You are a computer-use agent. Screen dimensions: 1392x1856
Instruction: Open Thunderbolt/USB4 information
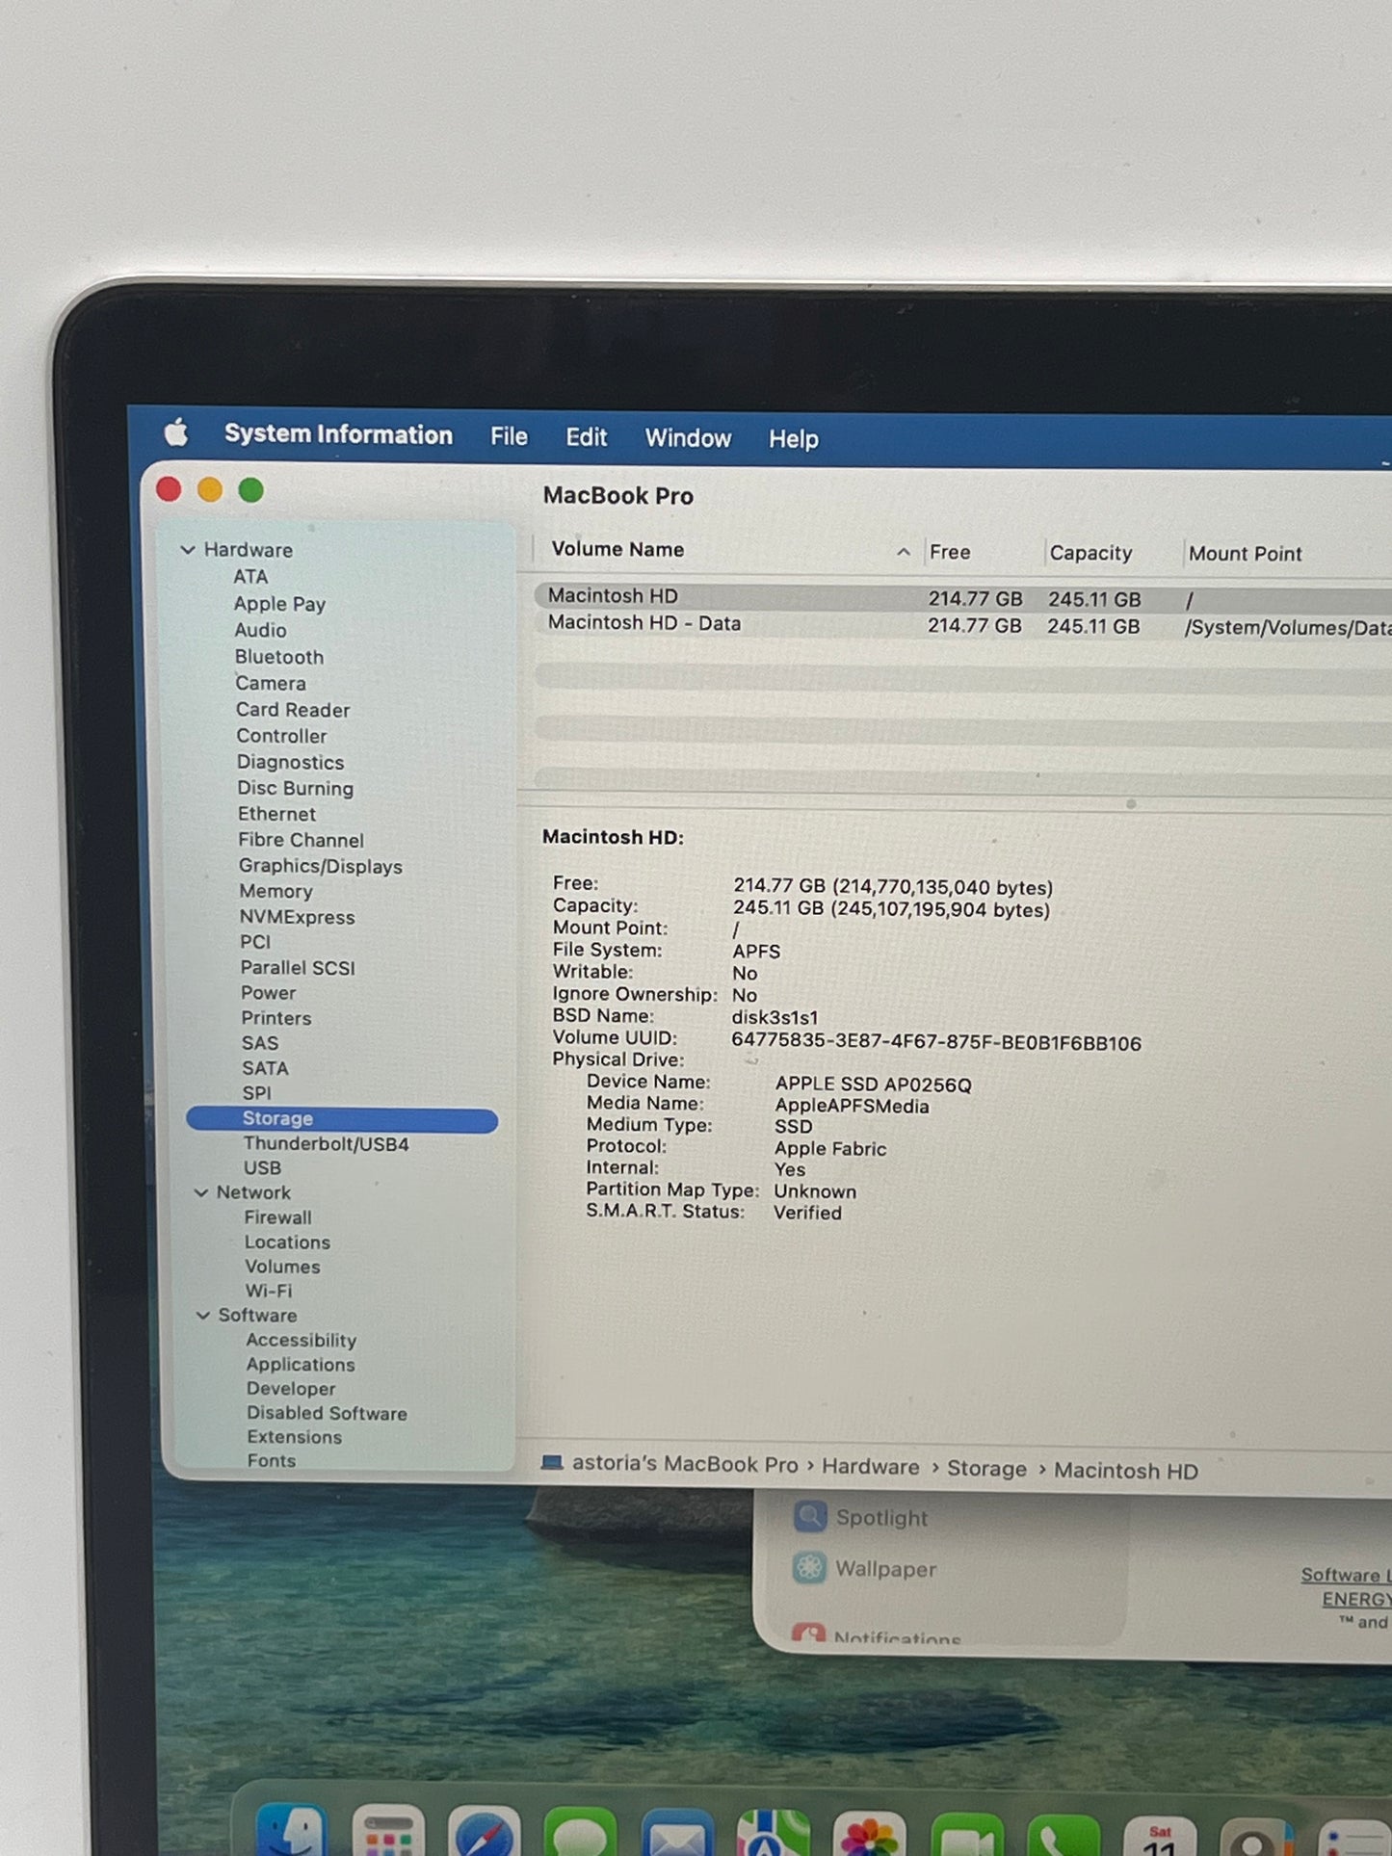pyautogui.click(x=326, y=1144)
